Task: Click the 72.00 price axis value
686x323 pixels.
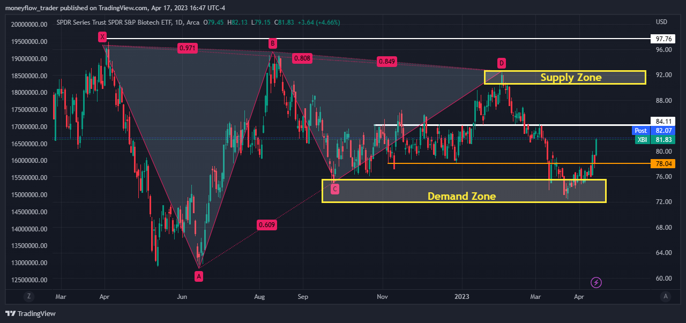Action: [x=663, y=202]
